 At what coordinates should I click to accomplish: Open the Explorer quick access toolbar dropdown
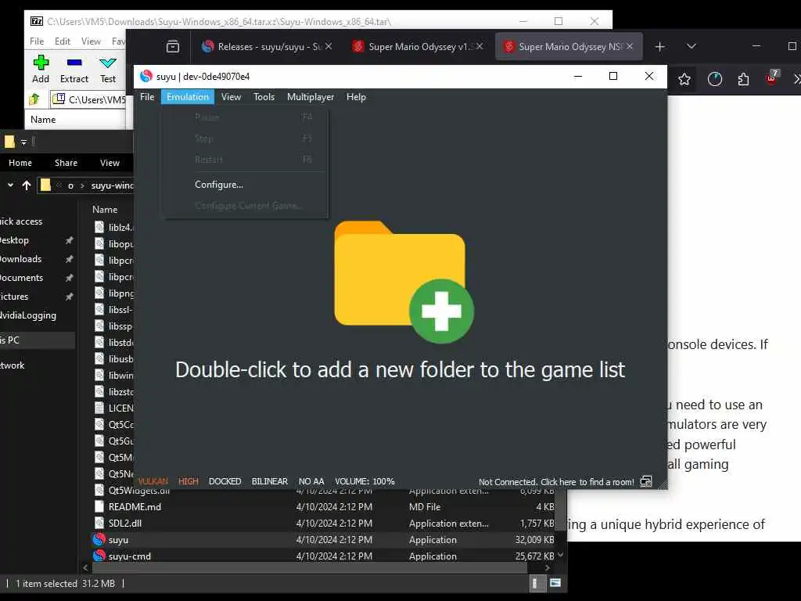coord(23,142)
